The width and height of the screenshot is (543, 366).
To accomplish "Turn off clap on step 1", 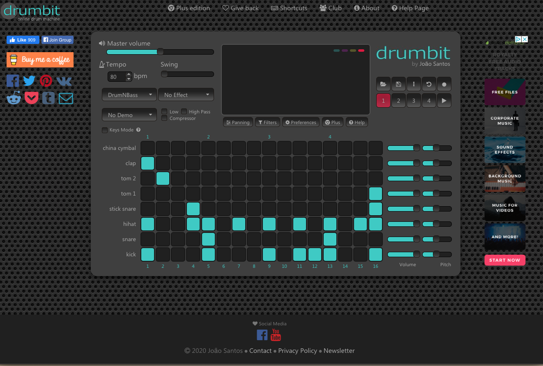I will coord(148,163).
